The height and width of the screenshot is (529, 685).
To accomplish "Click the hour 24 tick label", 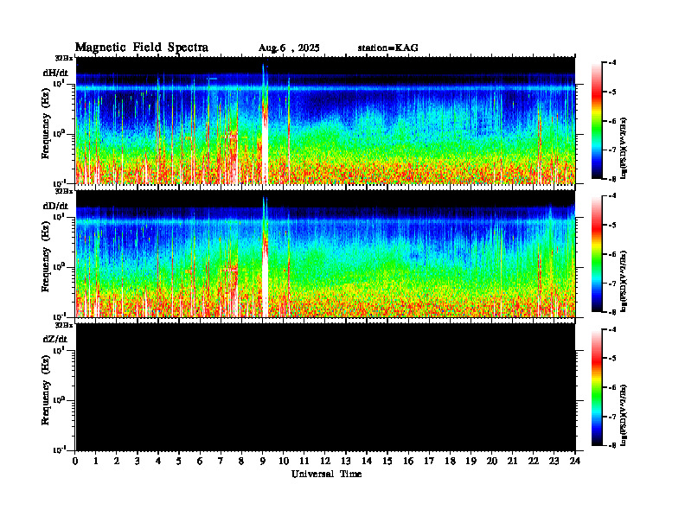I will tap(575, 462).
